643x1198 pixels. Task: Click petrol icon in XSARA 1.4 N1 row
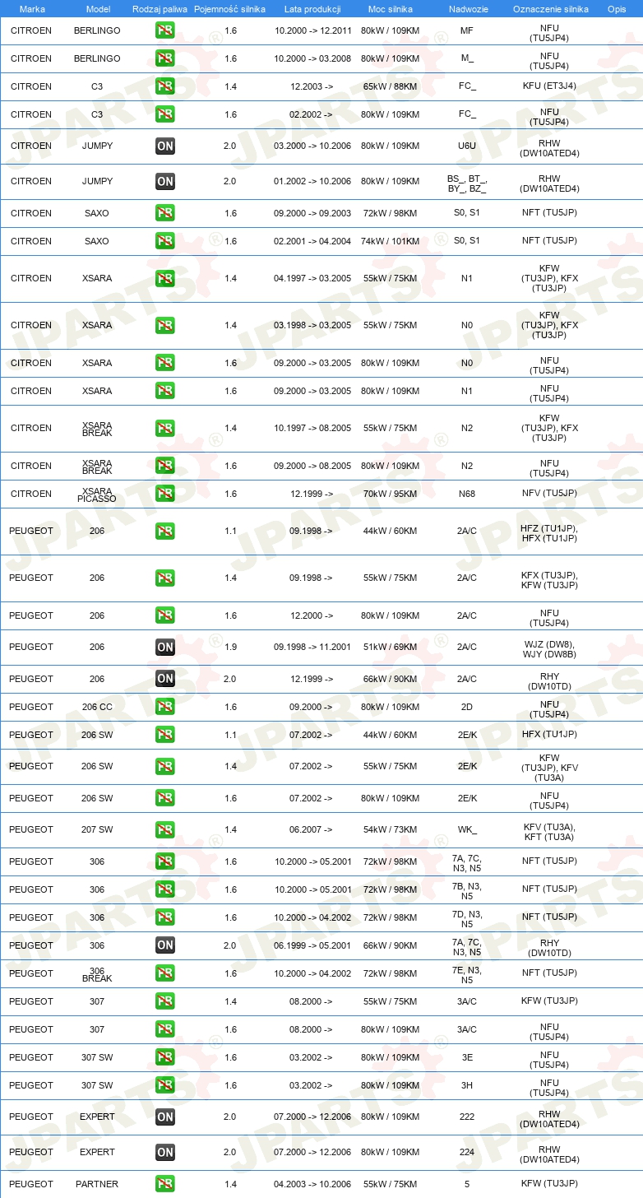pos(164,279)
